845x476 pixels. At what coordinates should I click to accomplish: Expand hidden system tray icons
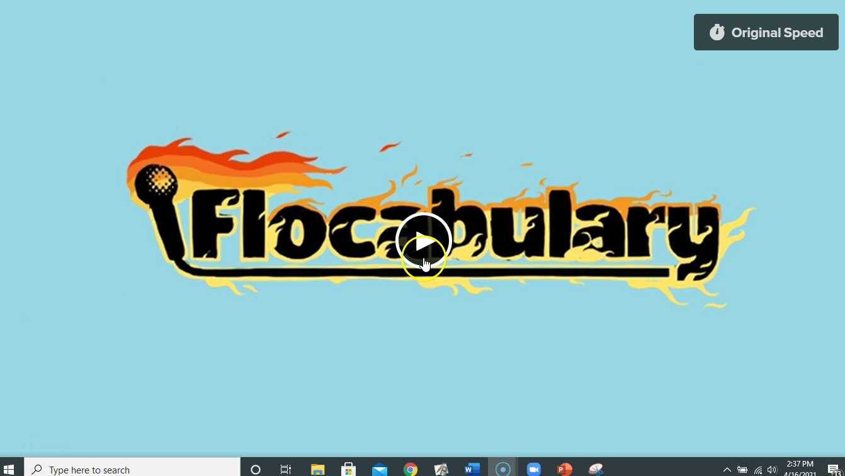pyautogui.click(x=727, y=469)
